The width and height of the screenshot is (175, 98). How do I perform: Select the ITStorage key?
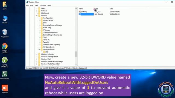click(x=46, y=30)
